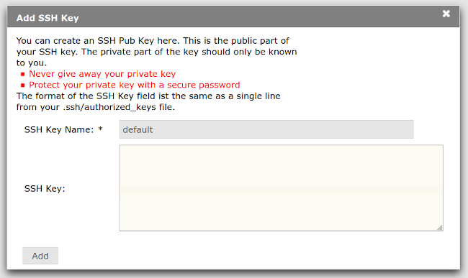Viewport: 468px width, 278px height.
Task: Click the default placeholder text in name field
Action: [x=138, y=130]
